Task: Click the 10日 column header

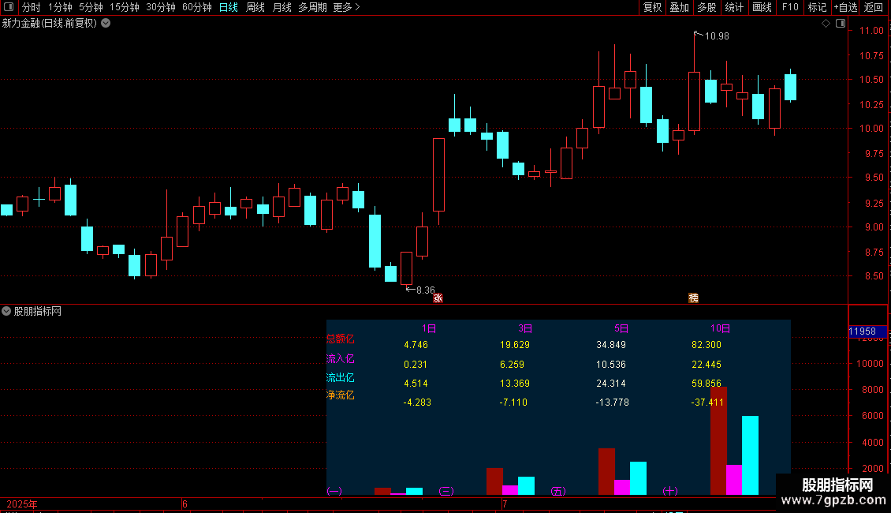Action: [x=720, y=329]
